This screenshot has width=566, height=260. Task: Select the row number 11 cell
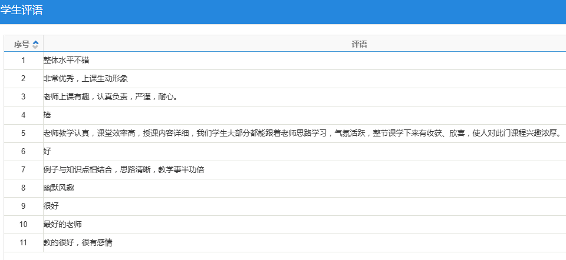(x=23, y=242)
